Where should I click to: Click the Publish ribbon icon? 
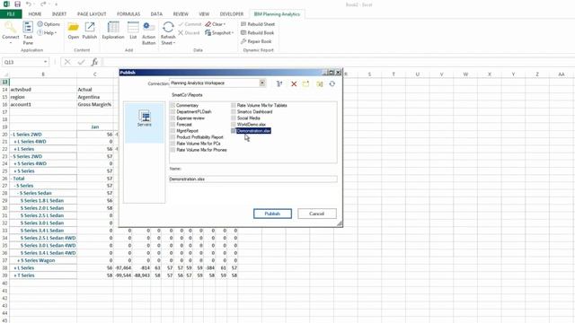coord(90,28)
